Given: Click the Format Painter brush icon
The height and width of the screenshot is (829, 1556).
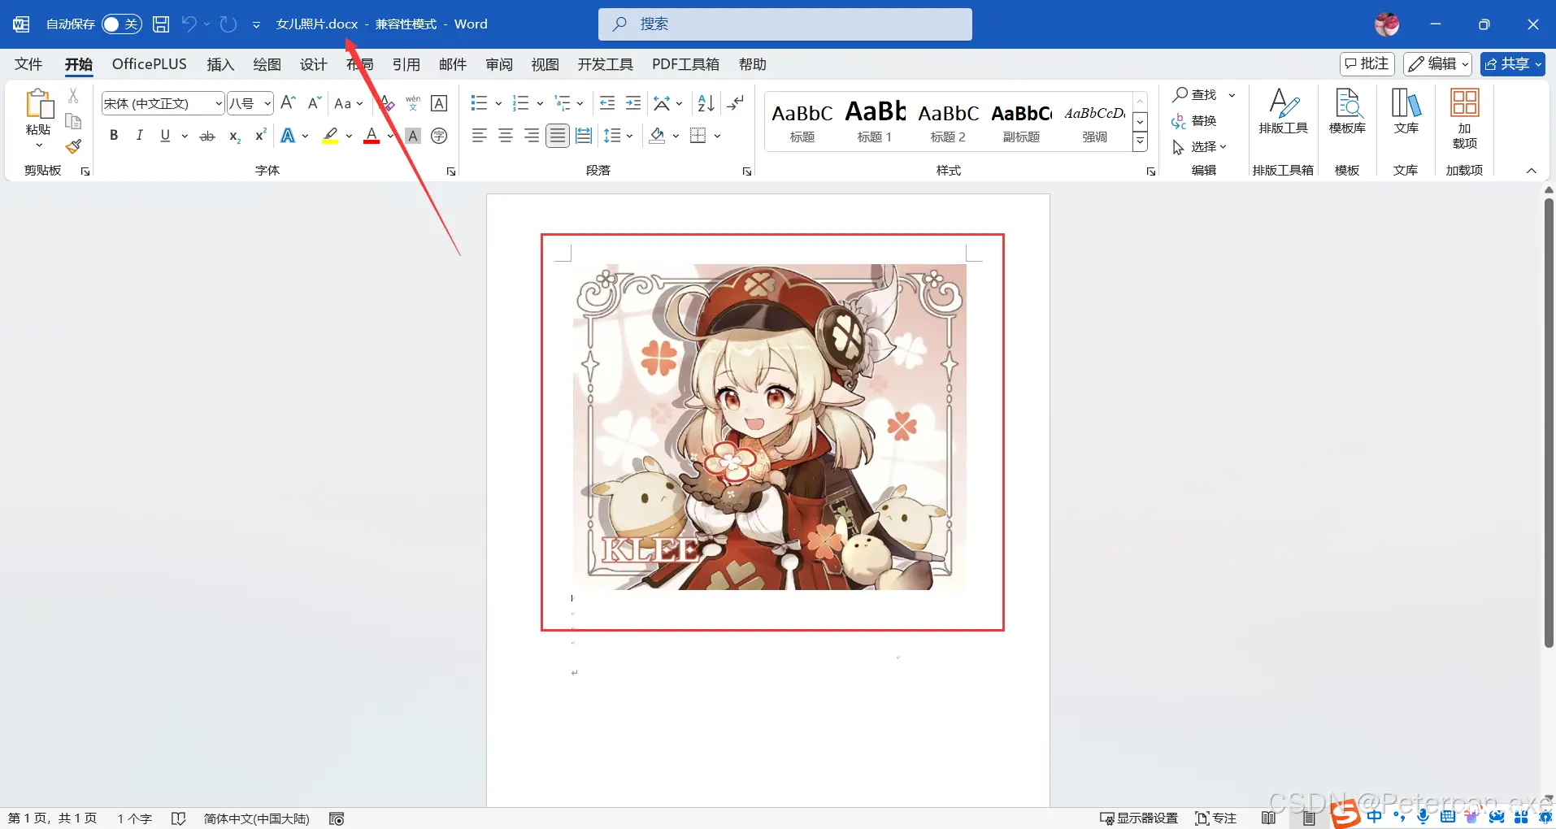Looking at the screenshot, I should coord(73,146).
